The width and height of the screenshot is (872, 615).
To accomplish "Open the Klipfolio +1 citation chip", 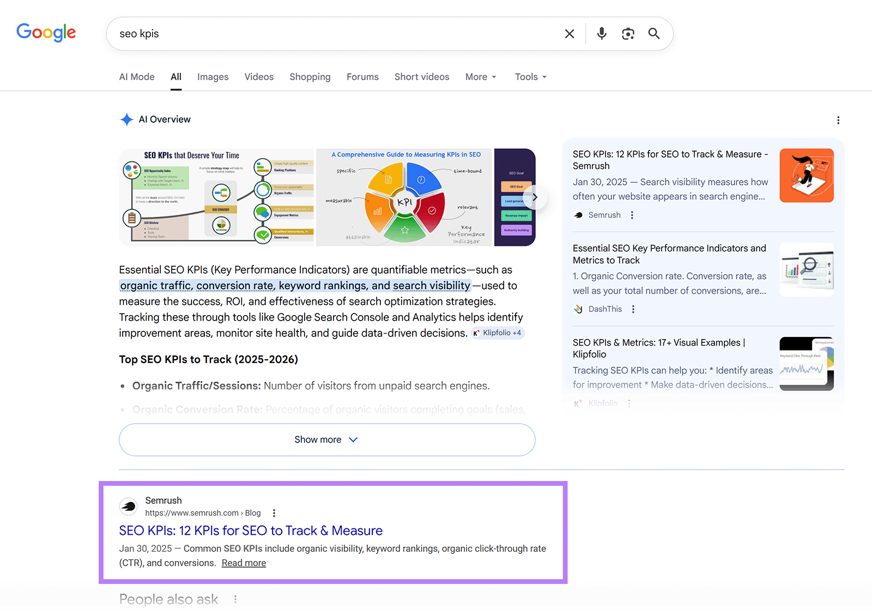I will (x=496, y=333).
